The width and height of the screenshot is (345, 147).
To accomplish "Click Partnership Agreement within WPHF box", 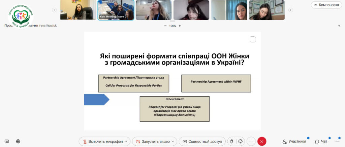I will click(216, 84).
